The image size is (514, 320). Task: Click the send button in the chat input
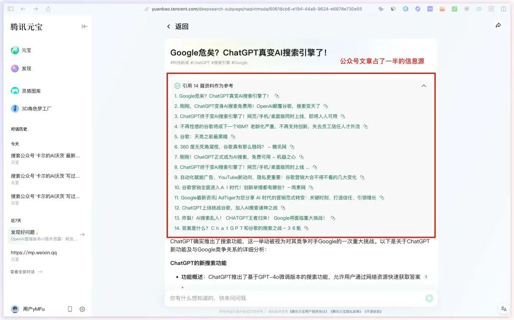(429, 298)
